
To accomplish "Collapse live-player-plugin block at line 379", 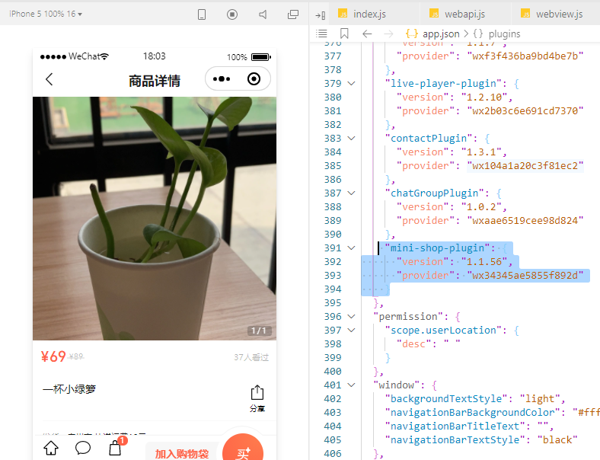I will tap(351, 84).
